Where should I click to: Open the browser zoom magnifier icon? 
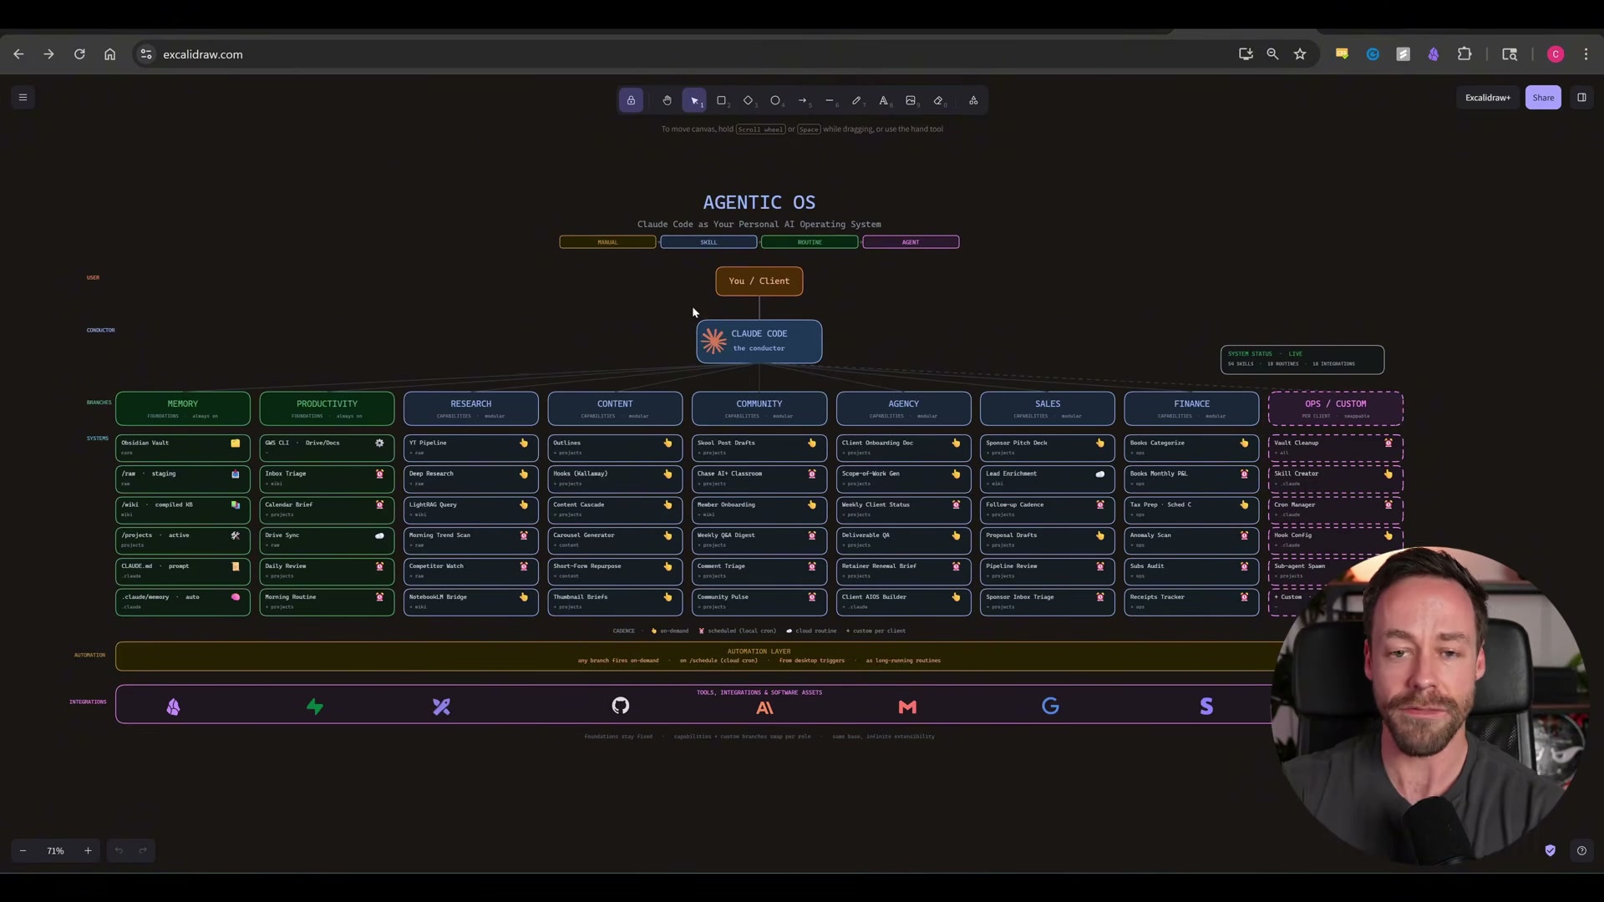1272,54
